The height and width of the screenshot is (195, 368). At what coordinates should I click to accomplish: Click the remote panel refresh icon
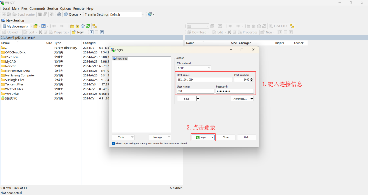click(264, 26)
